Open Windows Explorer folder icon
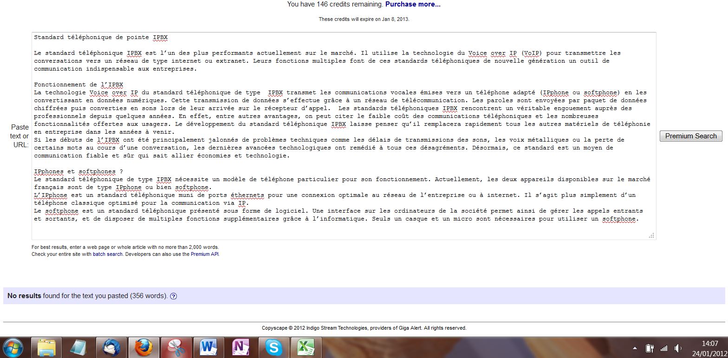This screenshot has height=358, width=728. pos(46,347)
